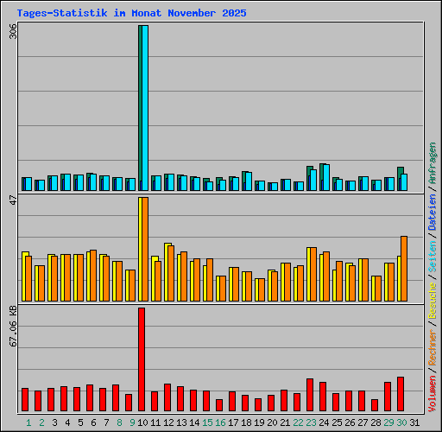442x432 pixels.
Task: Click day label '1' on the axis
Action: pyautogui.click(x=28, y=422)
